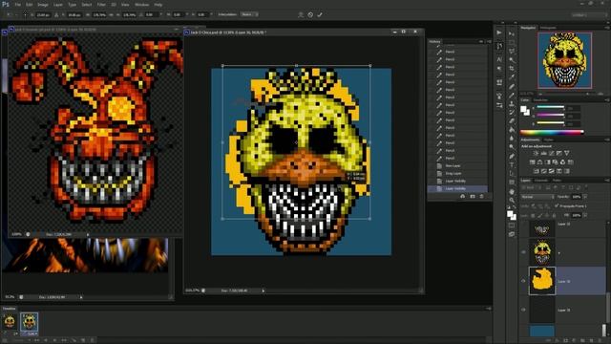
Task: Select the Magic Wand tool
Action: 512,60
